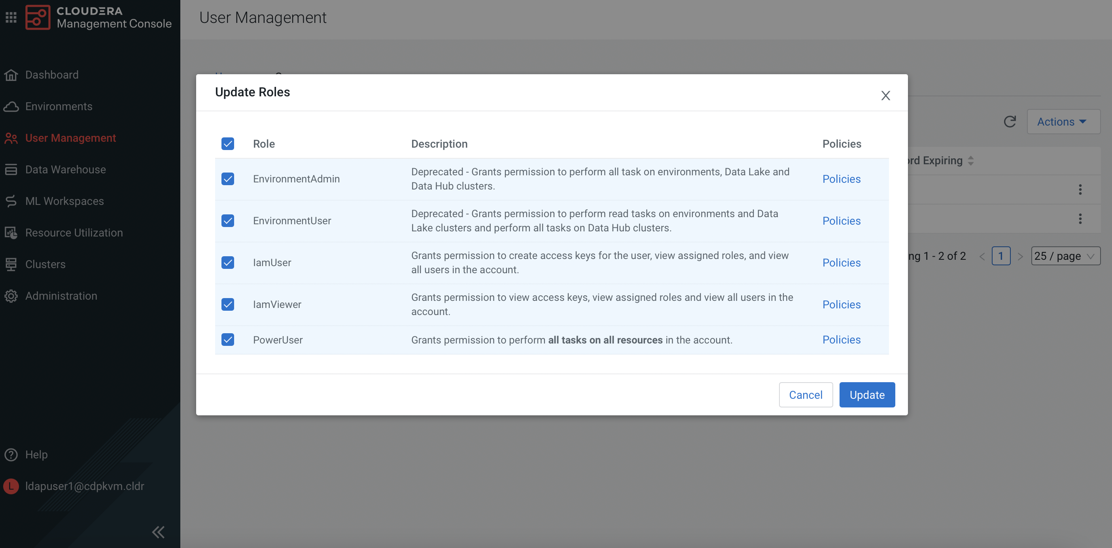Viewport: 1112px width, 548px height.
Task: Click the refresh icon near Actions
Action: 1010,122
